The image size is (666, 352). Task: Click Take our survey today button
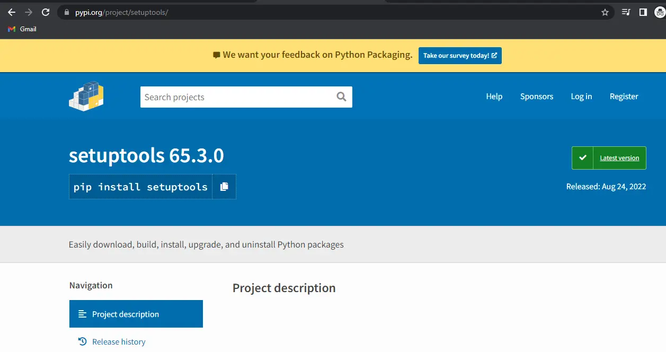tap(460, 56)
